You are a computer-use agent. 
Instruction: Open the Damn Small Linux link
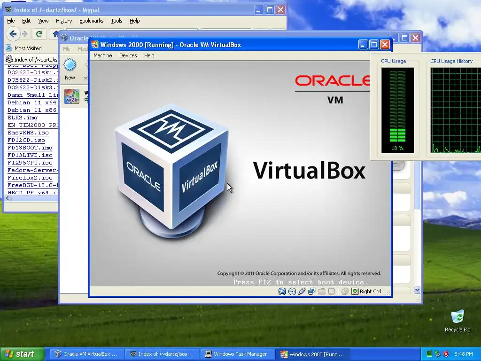tap(33, 95)
